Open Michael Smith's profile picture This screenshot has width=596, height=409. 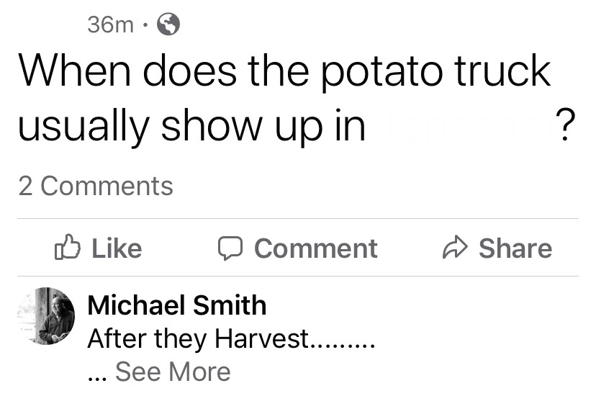[45, 317]
